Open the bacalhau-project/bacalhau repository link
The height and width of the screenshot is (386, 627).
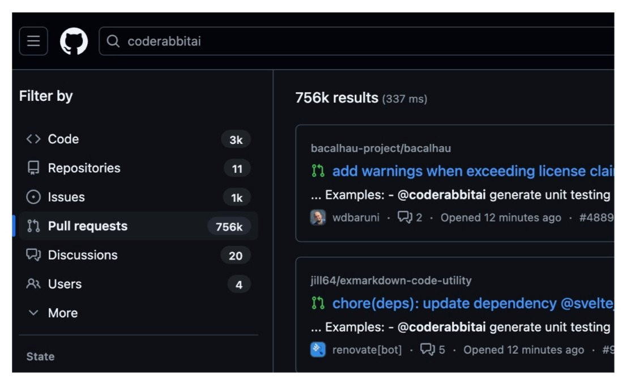(x=381, y=148)
